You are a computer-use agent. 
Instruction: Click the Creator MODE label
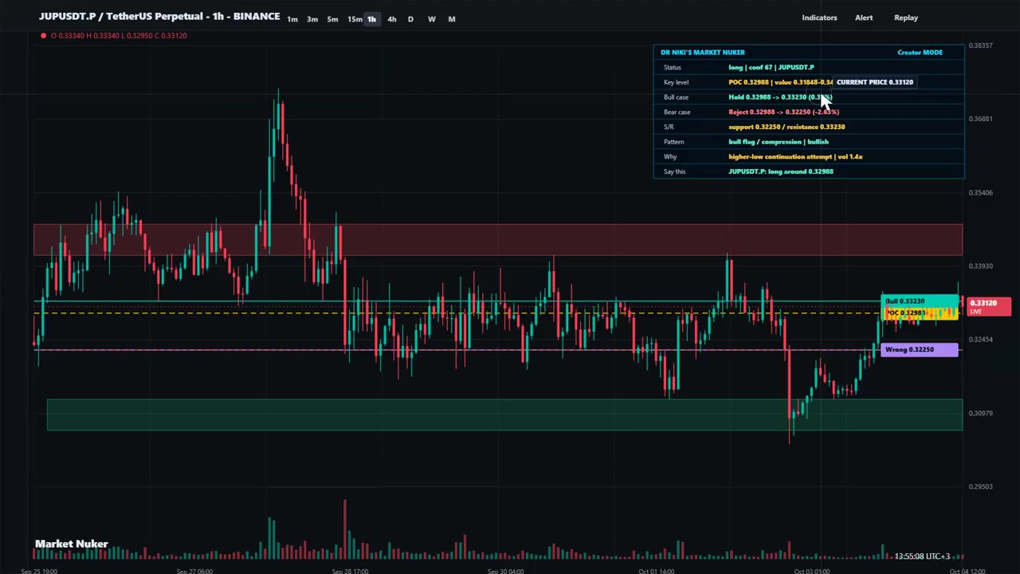point(920,53)
